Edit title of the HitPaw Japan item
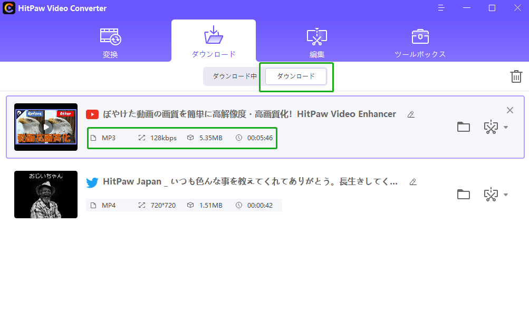This screenshot has height=330, width=529. (412, 182)
